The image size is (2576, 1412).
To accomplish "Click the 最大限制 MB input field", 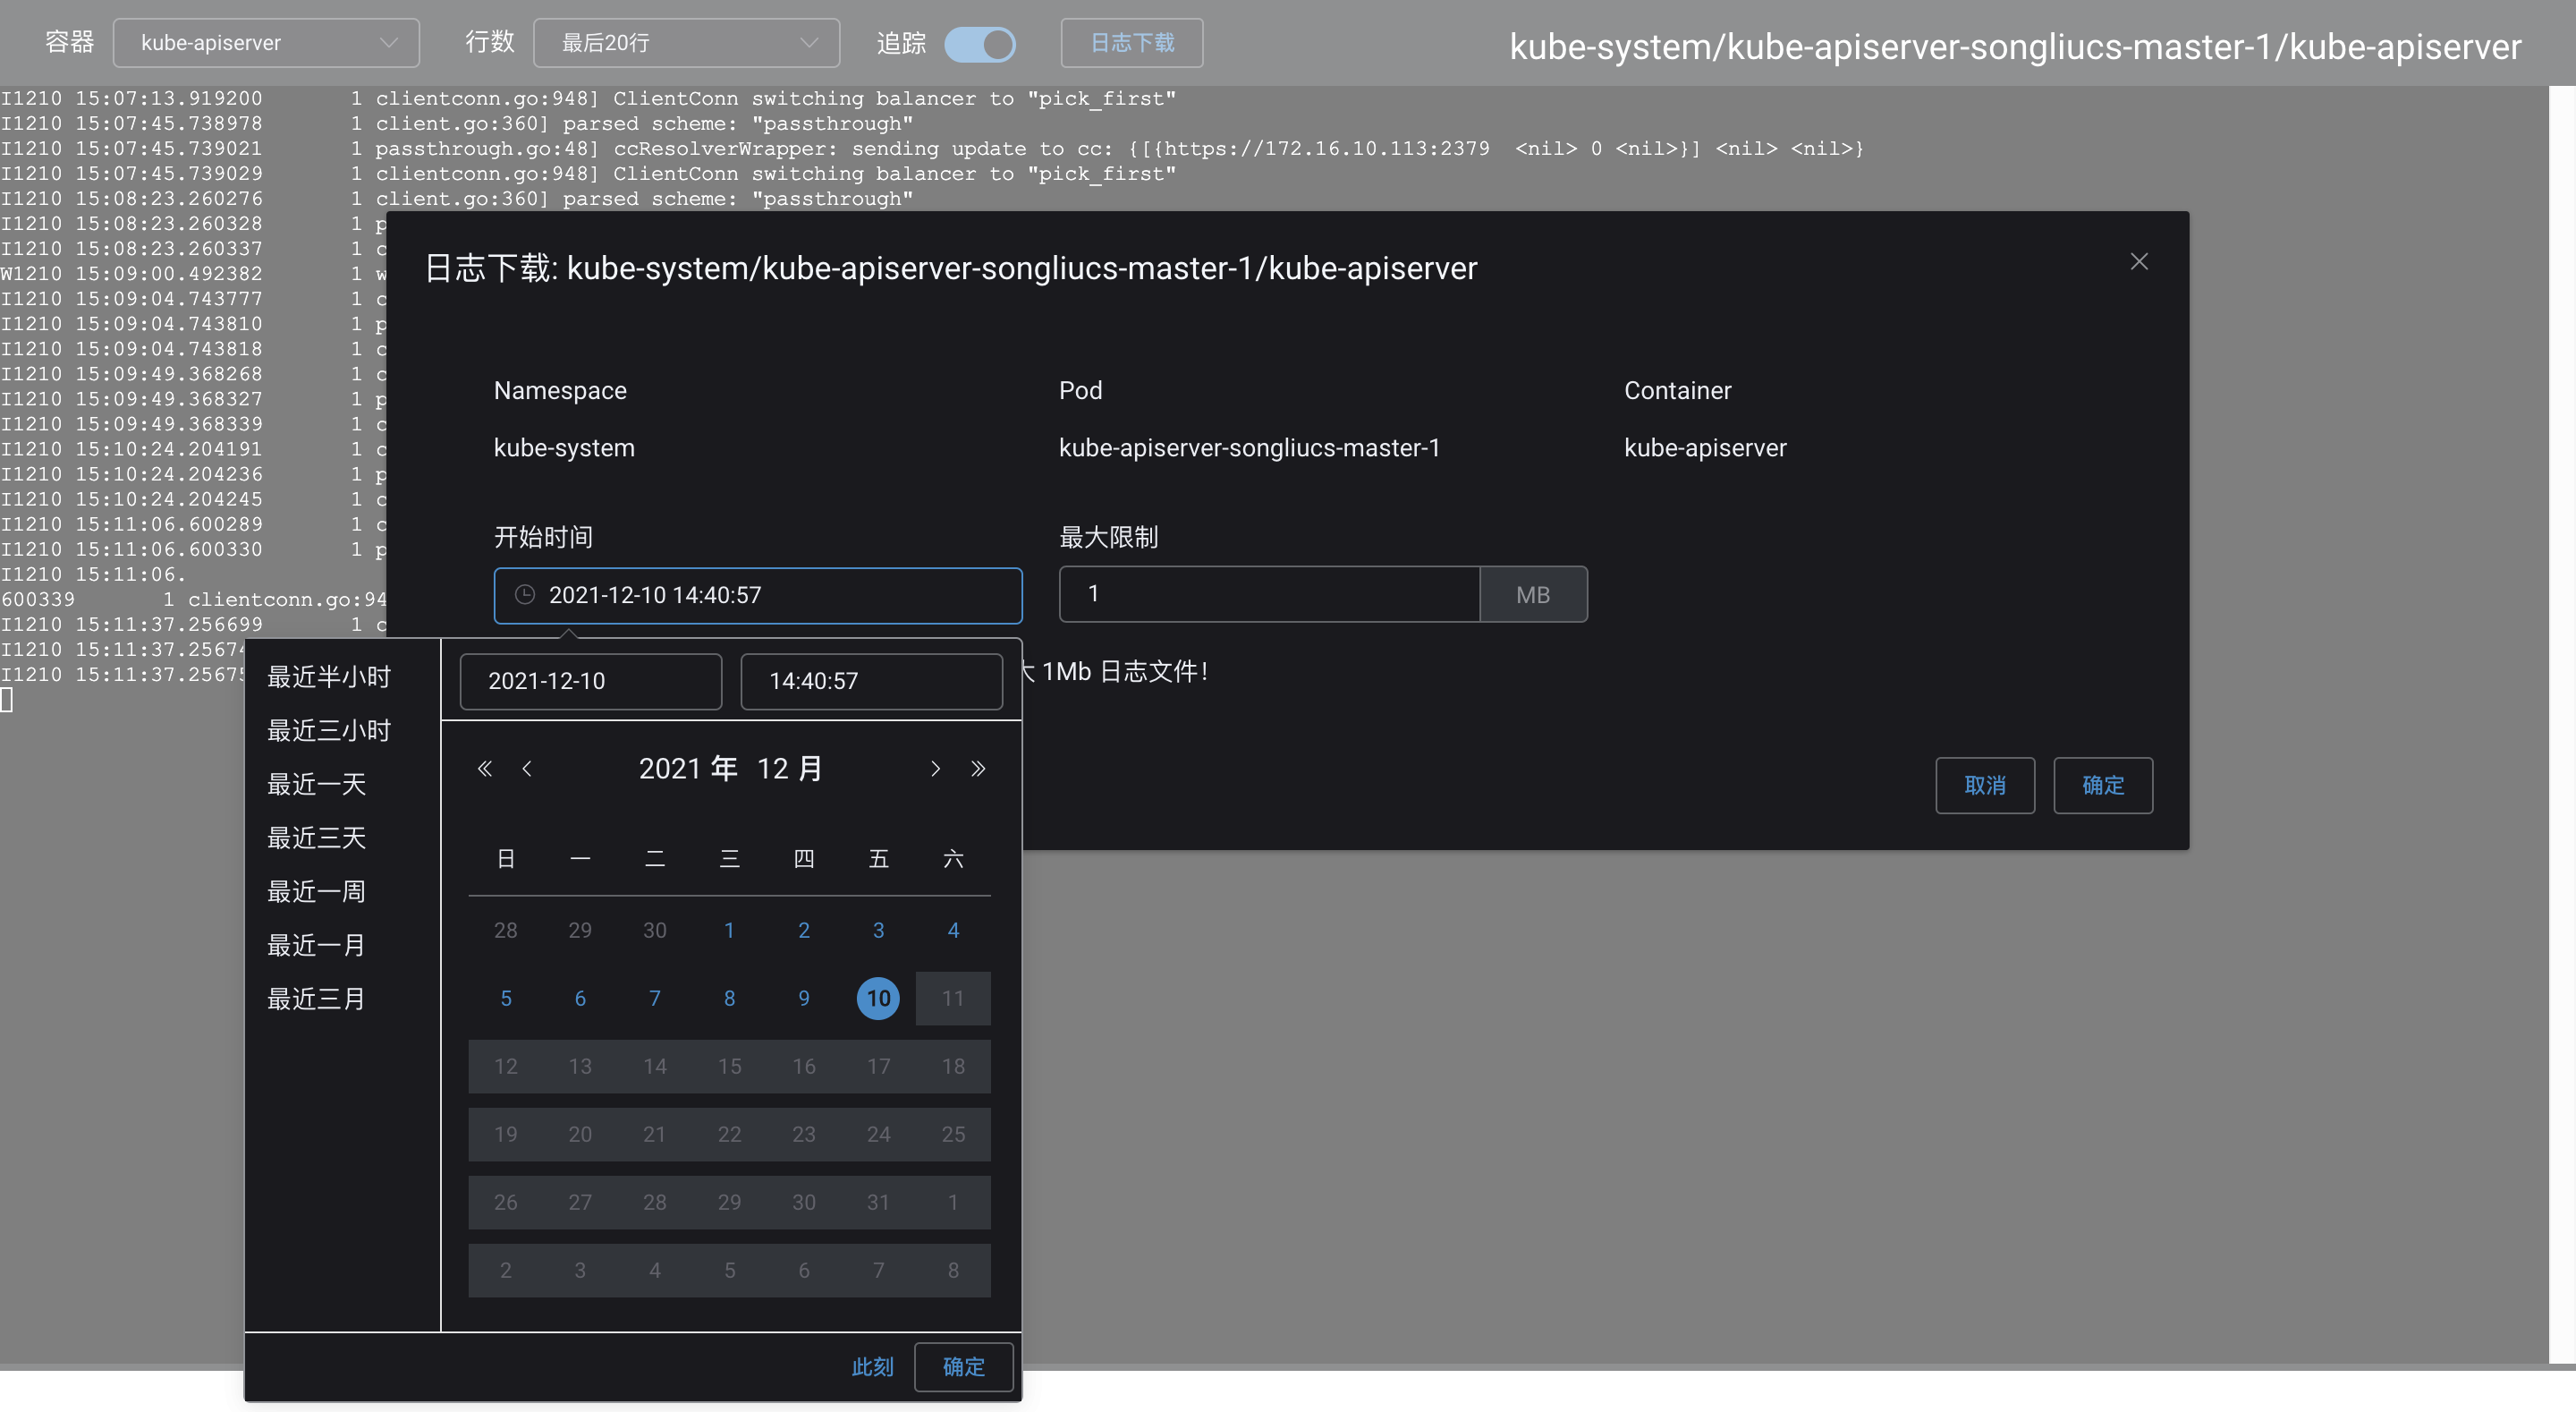I will pyautogui.click(x=1269, y=594).
